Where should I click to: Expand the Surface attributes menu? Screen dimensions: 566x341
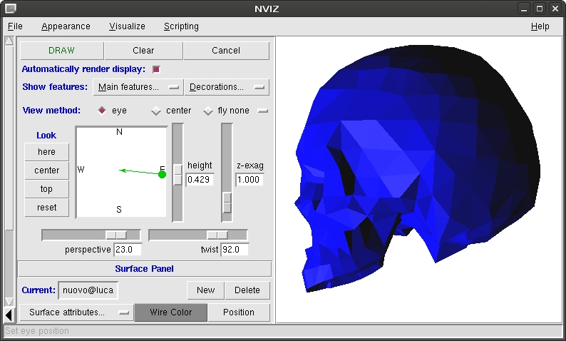pos(76,312)
